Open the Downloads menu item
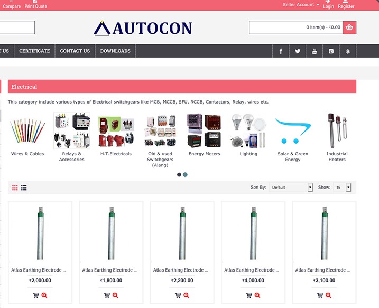 tap(115, 51)
